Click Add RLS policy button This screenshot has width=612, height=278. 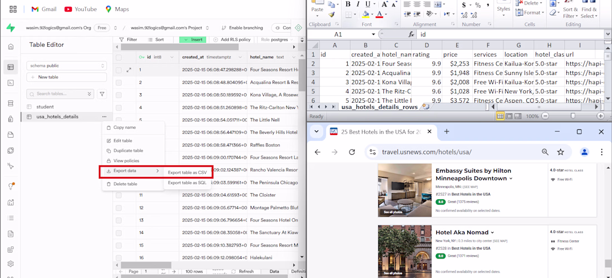(x=233, y=40)
